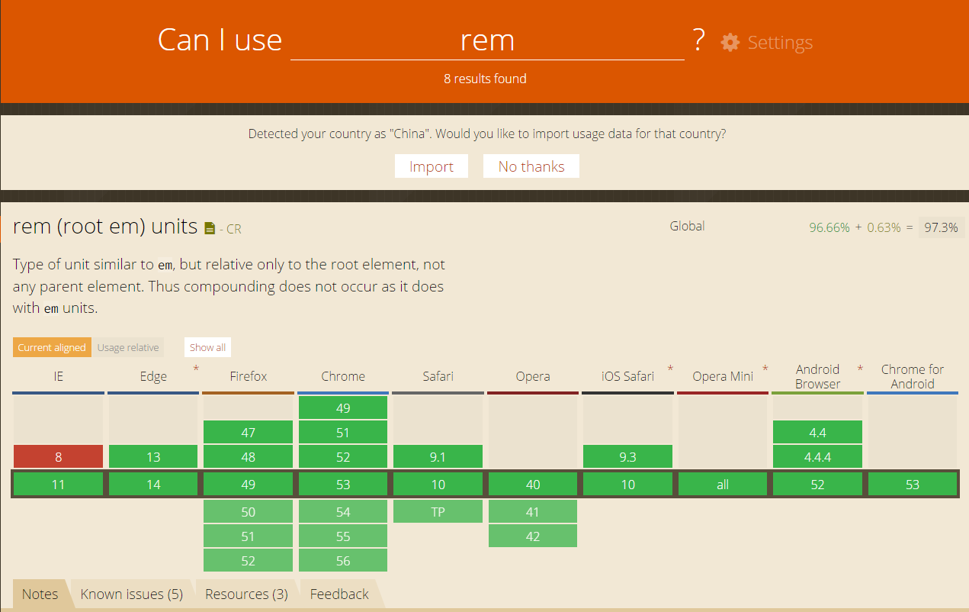This screenshot has width=969, height=612.
Task: Click the Opera column header
Action: pos(533,376)
